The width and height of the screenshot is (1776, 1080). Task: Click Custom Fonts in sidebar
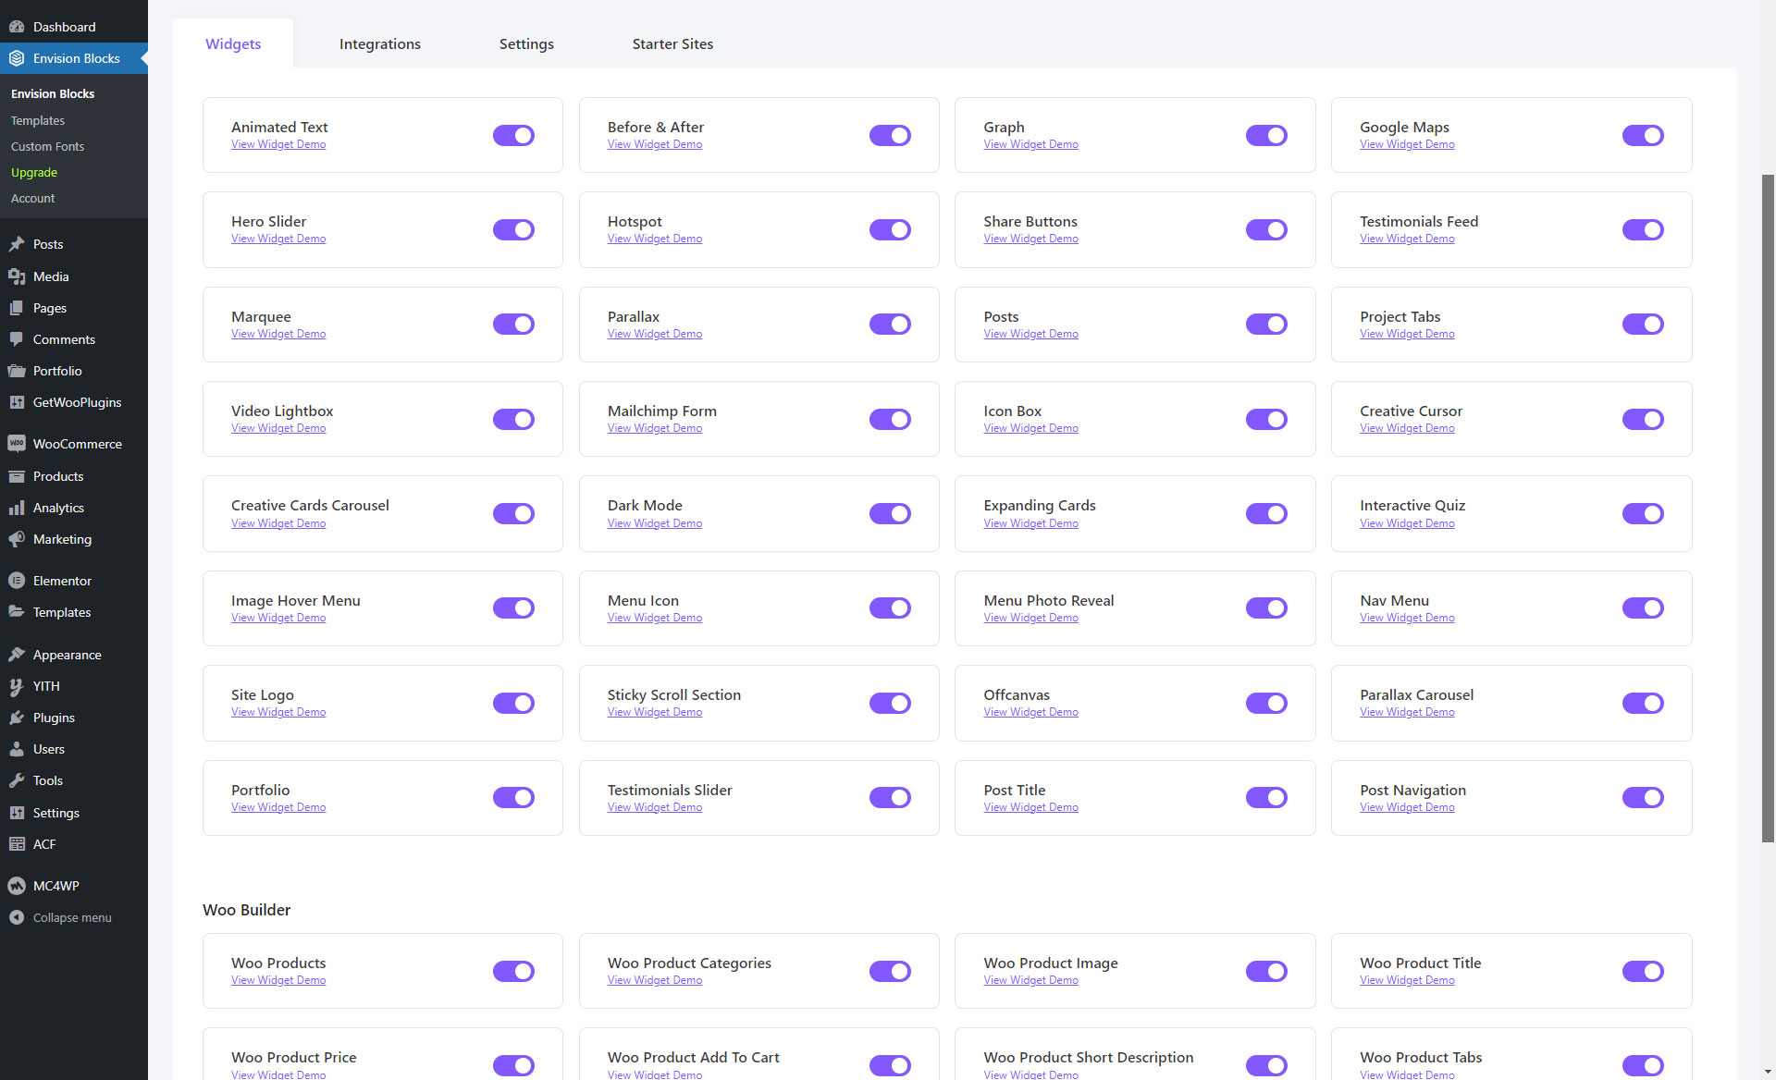pos(47,146)
